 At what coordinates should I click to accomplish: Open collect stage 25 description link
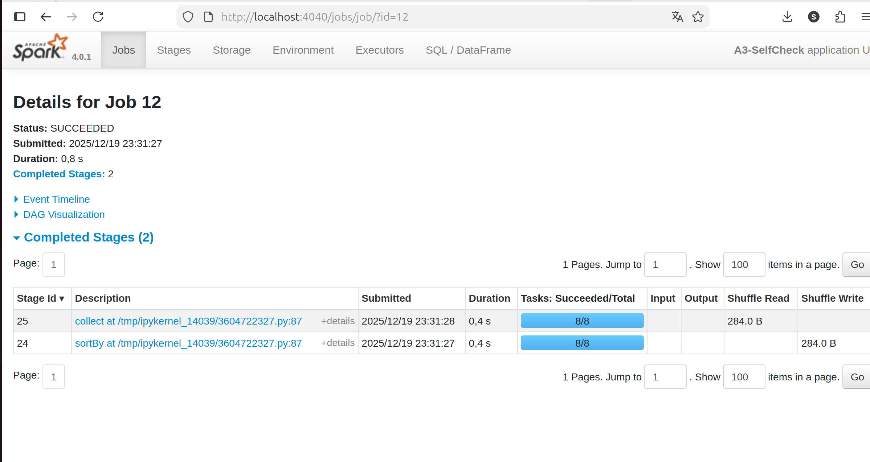point(188,321)
